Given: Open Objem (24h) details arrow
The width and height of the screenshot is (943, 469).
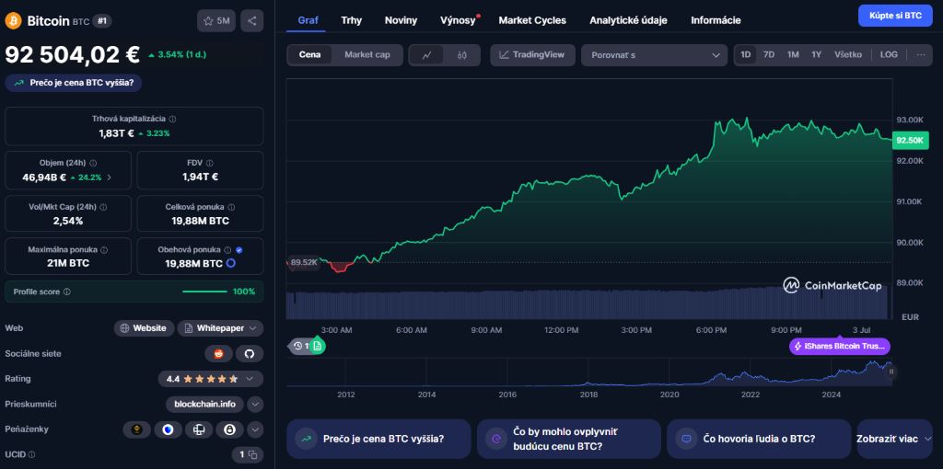Looking at the screenshot, I should [109, 177].
